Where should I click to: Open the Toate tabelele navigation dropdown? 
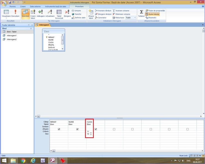(29, 25)
